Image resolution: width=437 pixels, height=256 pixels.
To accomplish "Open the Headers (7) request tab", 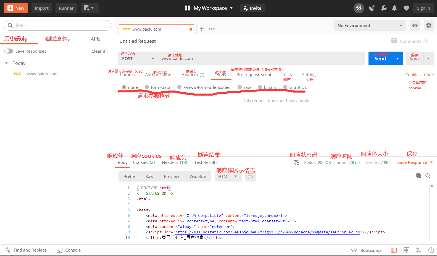I will click(x=193, y=74).
